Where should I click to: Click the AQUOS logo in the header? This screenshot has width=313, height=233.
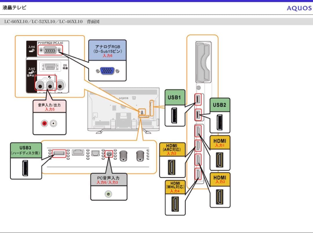pyautogui.click(x=299, y=8)
